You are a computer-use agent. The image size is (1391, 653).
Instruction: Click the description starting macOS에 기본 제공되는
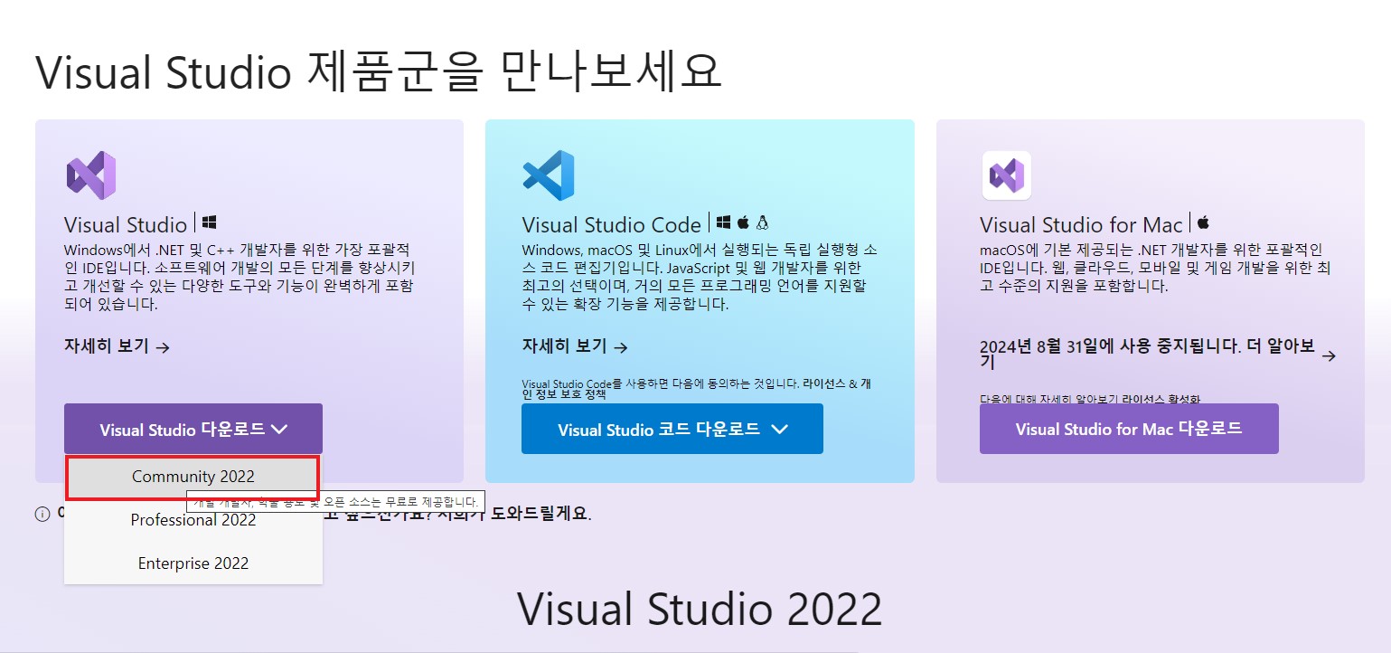click(1154, 268)
